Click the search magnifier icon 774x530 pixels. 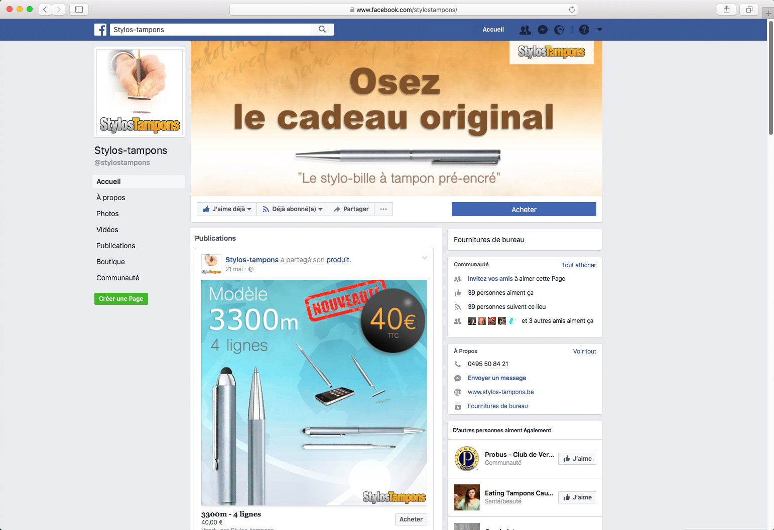pyautogui.click(x=322, y=30)
